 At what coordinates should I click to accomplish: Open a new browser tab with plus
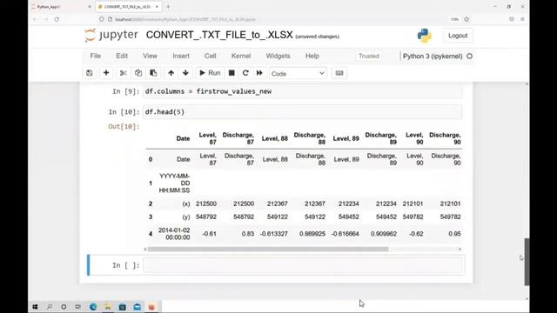click(x=168, y=7)
